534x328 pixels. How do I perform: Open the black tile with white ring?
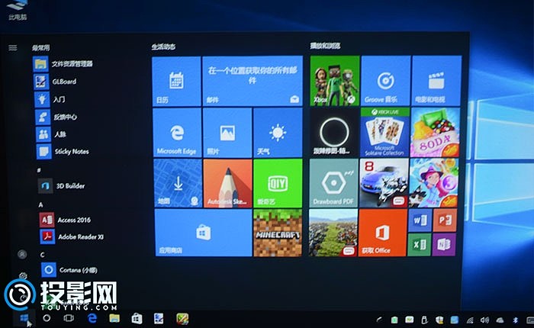pyautogui.click(x=334, y=132)
